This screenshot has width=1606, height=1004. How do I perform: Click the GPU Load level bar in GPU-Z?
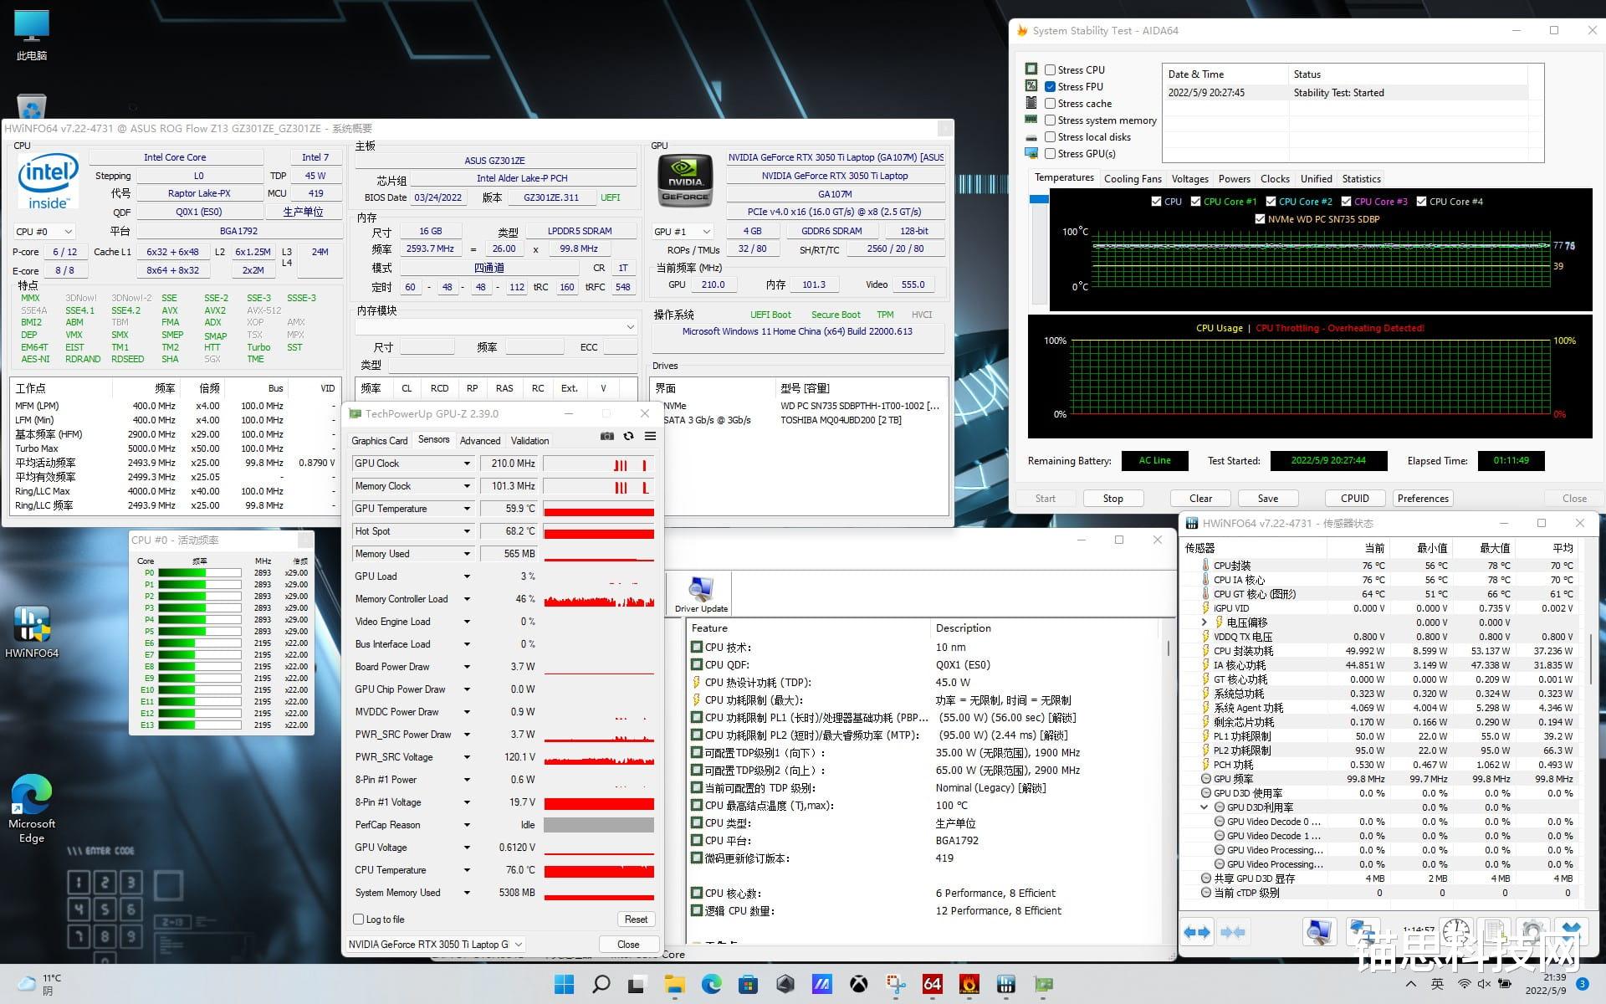[598, 576]
